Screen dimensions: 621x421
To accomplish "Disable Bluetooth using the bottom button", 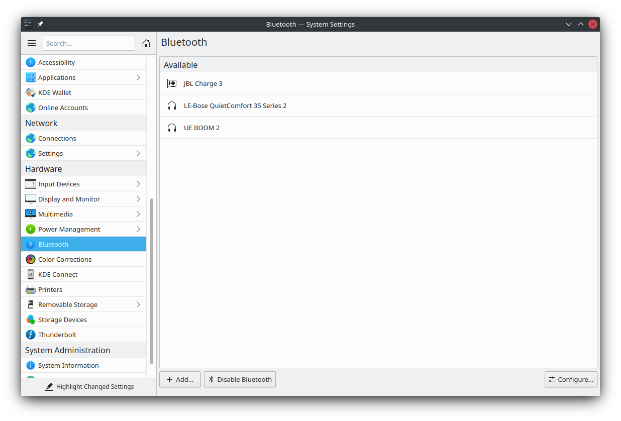I will point(240,379).
